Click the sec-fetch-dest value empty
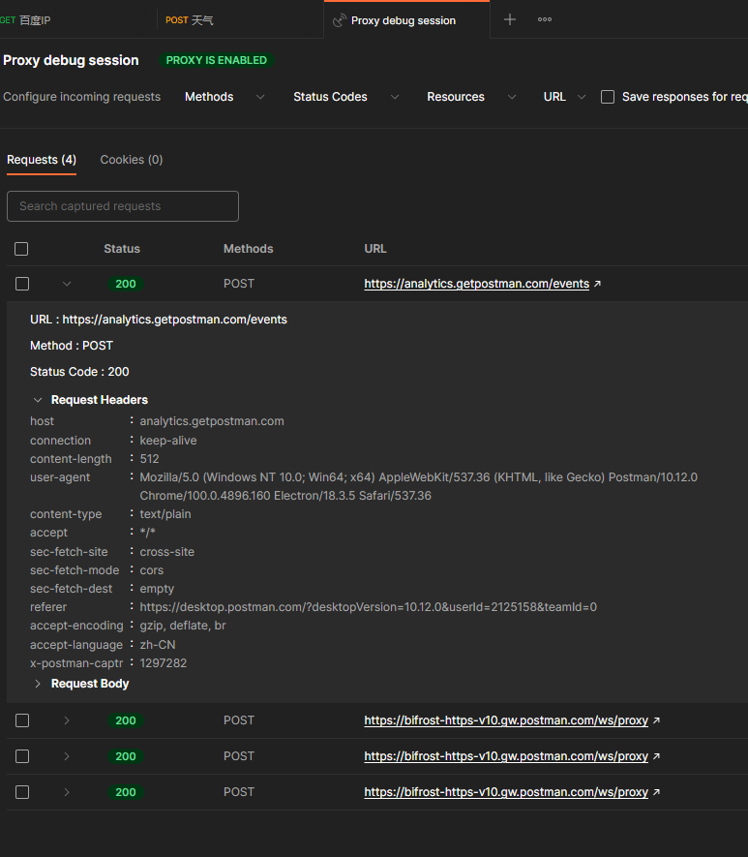The height and width of the screenshot is (857, 748). (157, 589)
